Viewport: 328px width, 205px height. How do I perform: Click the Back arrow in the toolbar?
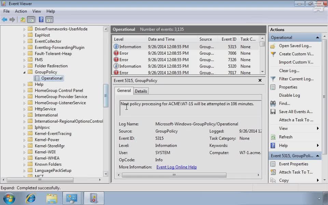(x=4, y=20)
